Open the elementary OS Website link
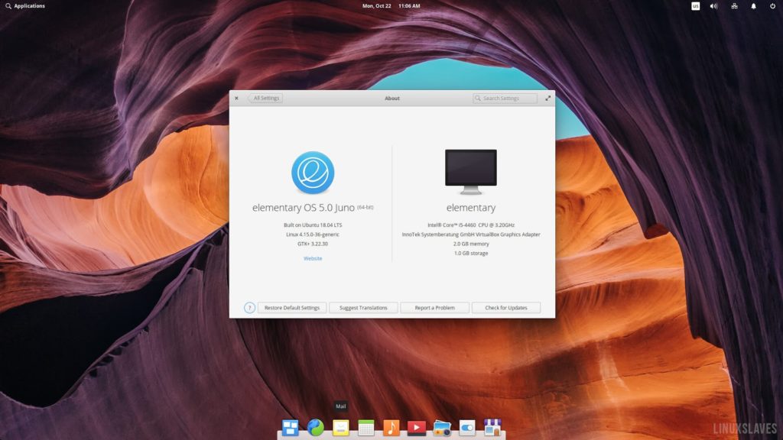783x440 pixels. pos(313,258)
